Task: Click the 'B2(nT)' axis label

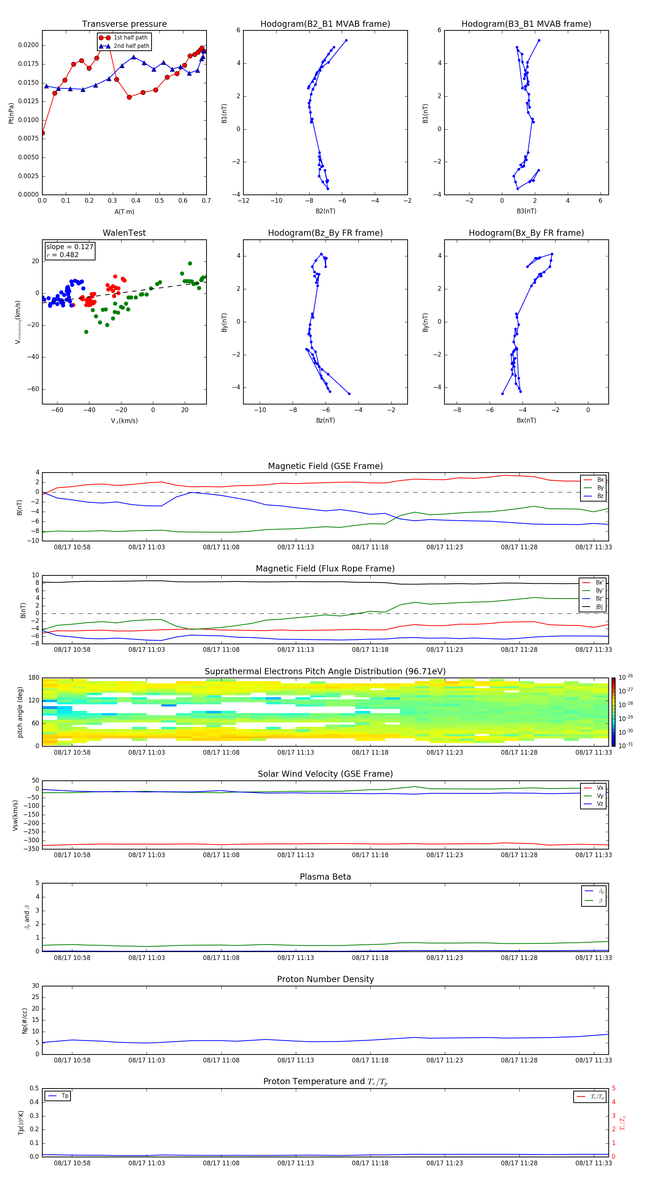Action: point(325,211)
